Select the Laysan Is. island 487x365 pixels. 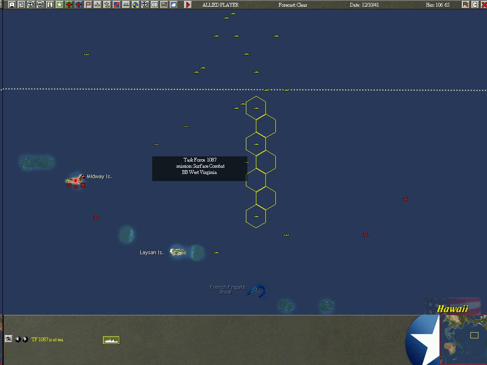click(x=178, y=252)
